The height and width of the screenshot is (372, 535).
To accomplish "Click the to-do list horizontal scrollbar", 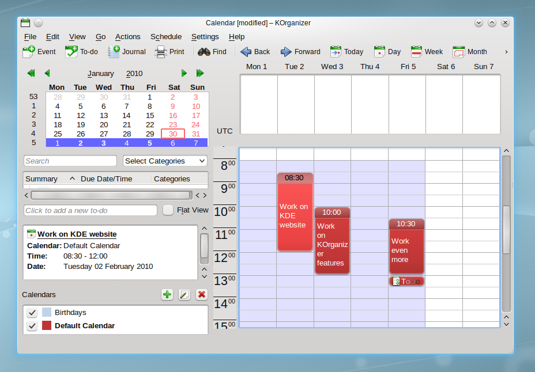I will [111, 195].
